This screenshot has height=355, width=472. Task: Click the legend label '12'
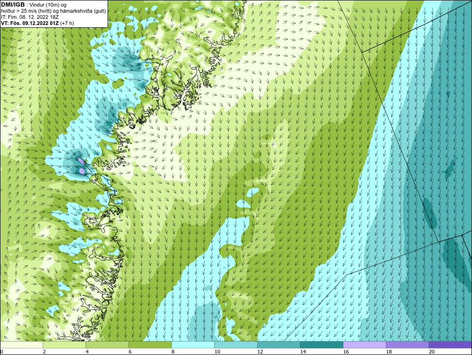point(260,352)
